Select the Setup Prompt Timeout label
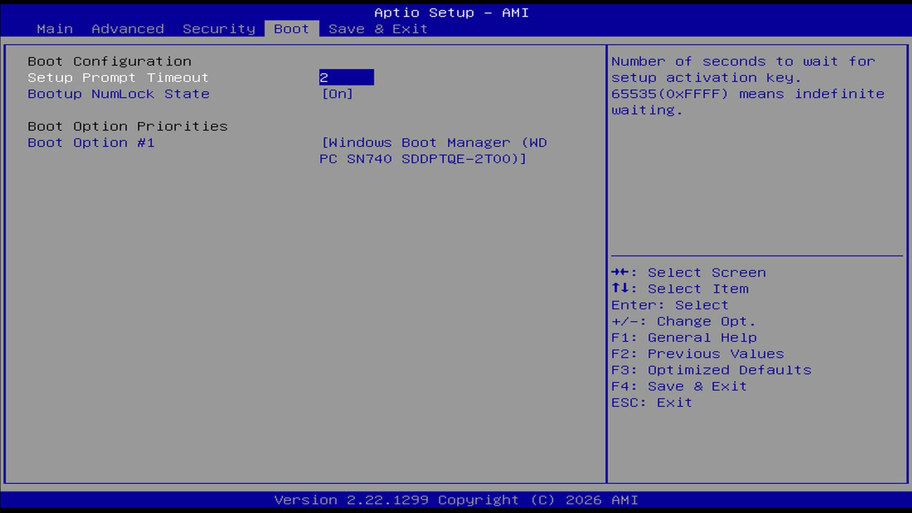The image size is (912, 513). pyautogui.click(x=118, y=77)
